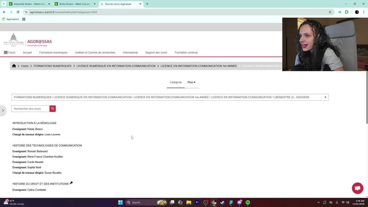This screenshot has height=207, width=368.
Task: Click teacher name Celine Combette
Action: coord(37,190)
